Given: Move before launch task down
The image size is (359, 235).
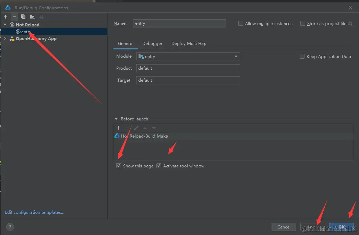Looking at the screenshot, I should pyautogui.click(x=154, y=128).
